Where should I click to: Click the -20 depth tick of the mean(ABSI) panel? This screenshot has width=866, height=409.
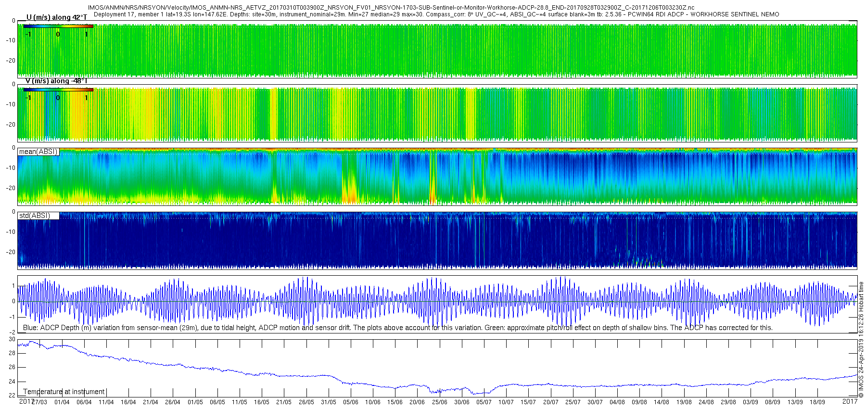pos(11,188)
